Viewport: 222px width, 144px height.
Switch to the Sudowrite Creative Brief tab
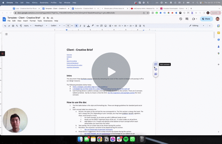[x=85, y=8]
